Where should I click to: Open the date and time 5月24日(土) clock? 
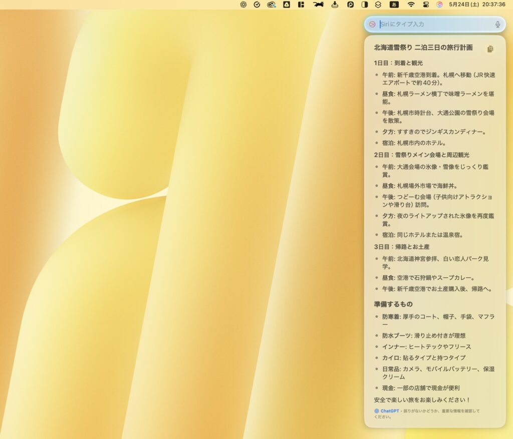pyautogui.click(x=477, y=5)
